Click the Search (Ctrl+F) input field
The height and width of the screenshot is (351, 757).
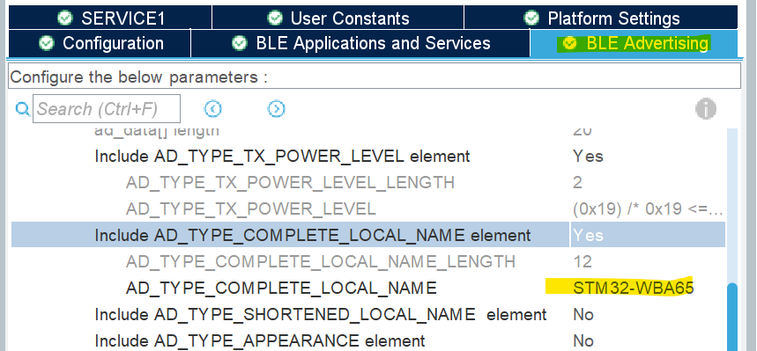click(x=107, y=109)
